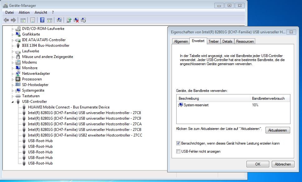Image resolution: width=302 pixels, height=182 pixels.
Task: Select the Modems category icon
Action: 18,62
